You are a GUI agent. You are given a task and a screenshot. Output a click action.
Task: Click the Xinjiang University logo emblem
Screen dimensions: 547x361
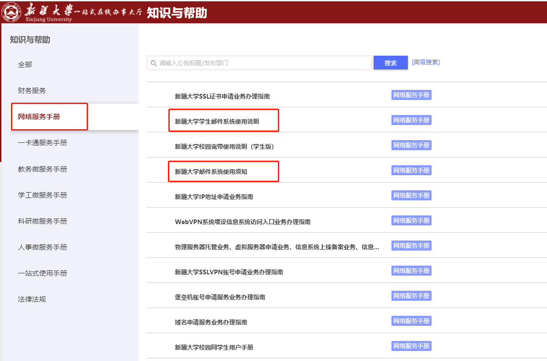tap(11, 12)
